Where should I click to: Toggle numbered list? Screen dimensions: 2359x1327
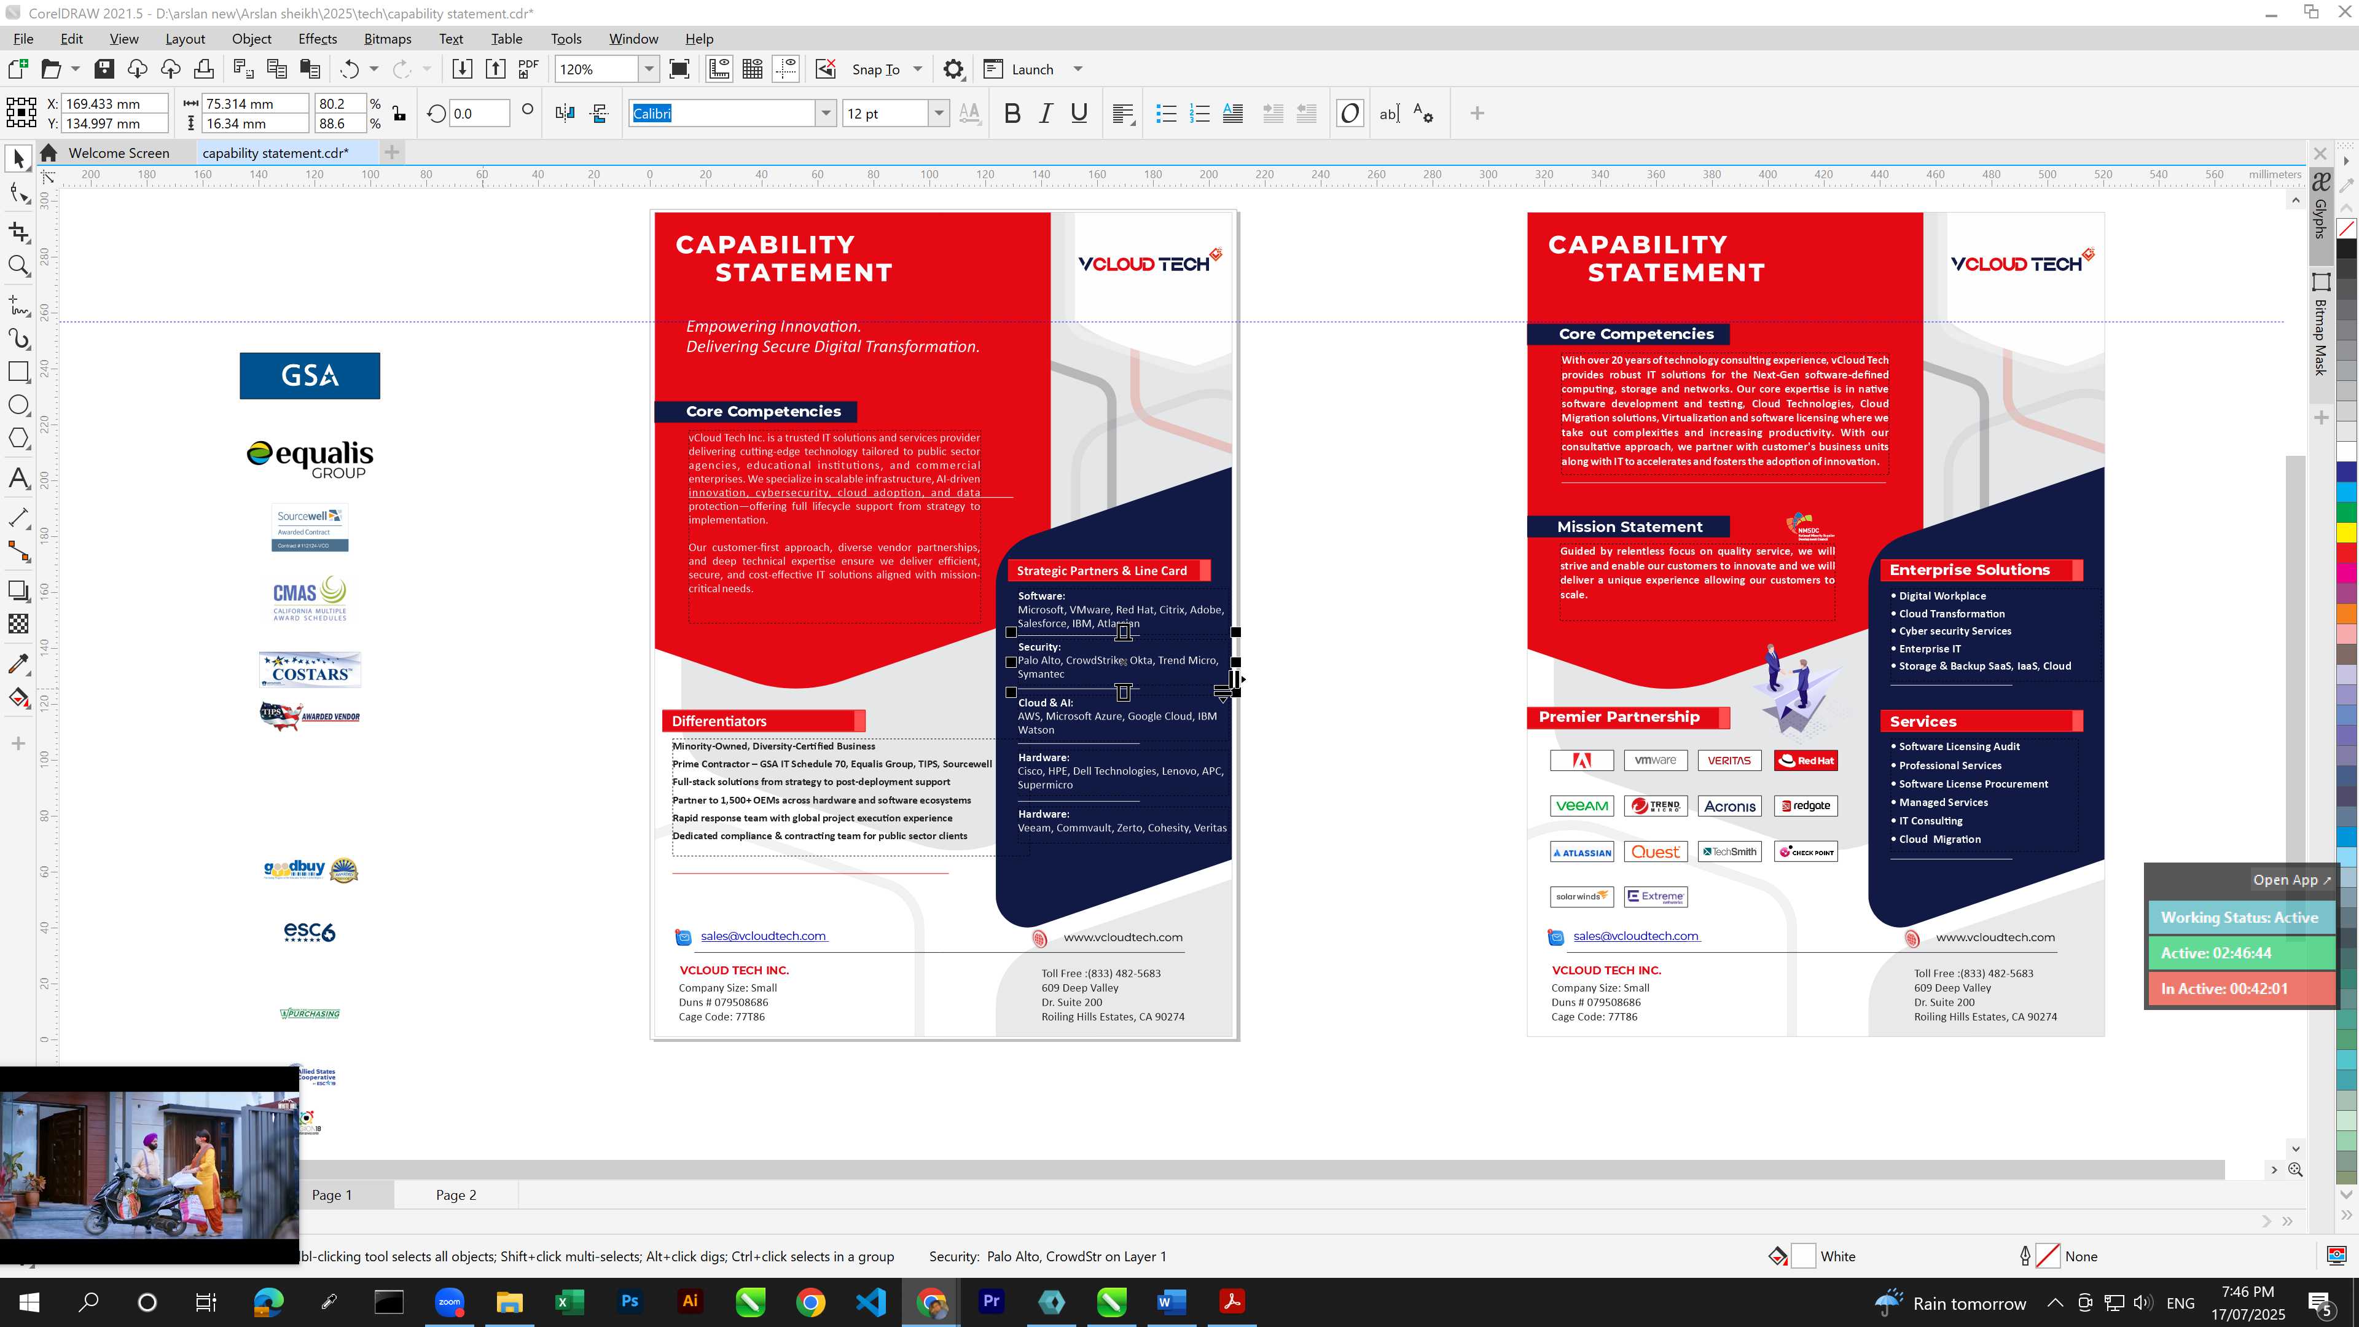point(1200,114)
